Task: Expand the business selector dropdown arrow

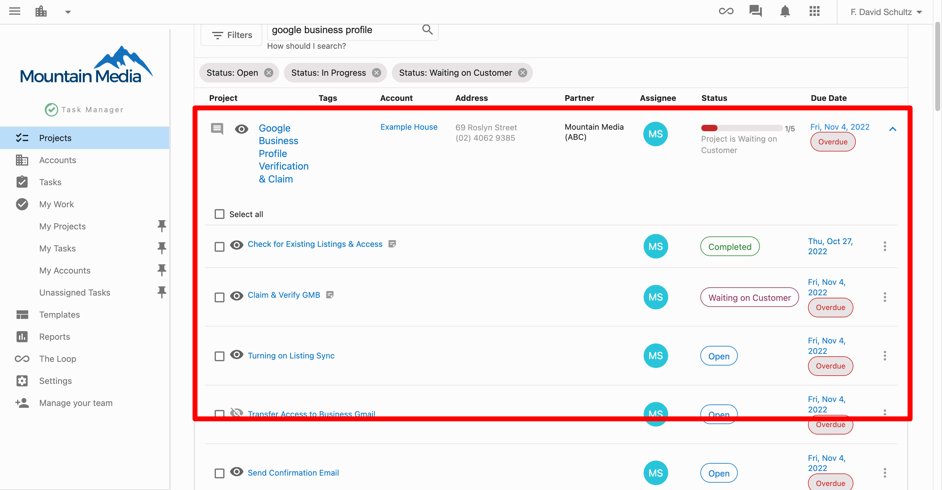Action: pyautogui.click(x=68, y=12)
